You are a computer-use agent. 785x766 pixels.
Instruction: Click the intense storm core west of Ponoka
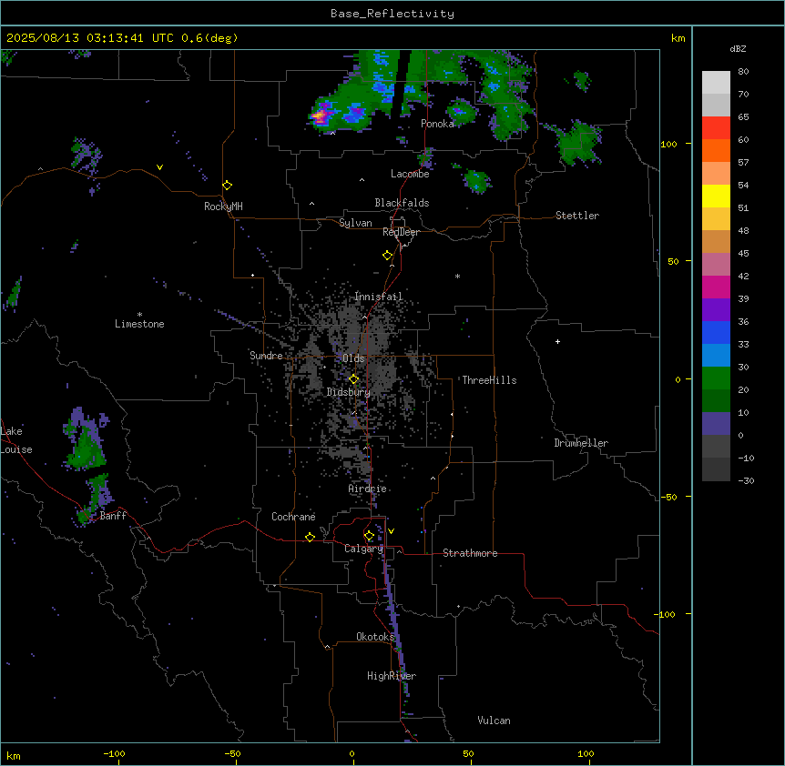pos(320,117)
